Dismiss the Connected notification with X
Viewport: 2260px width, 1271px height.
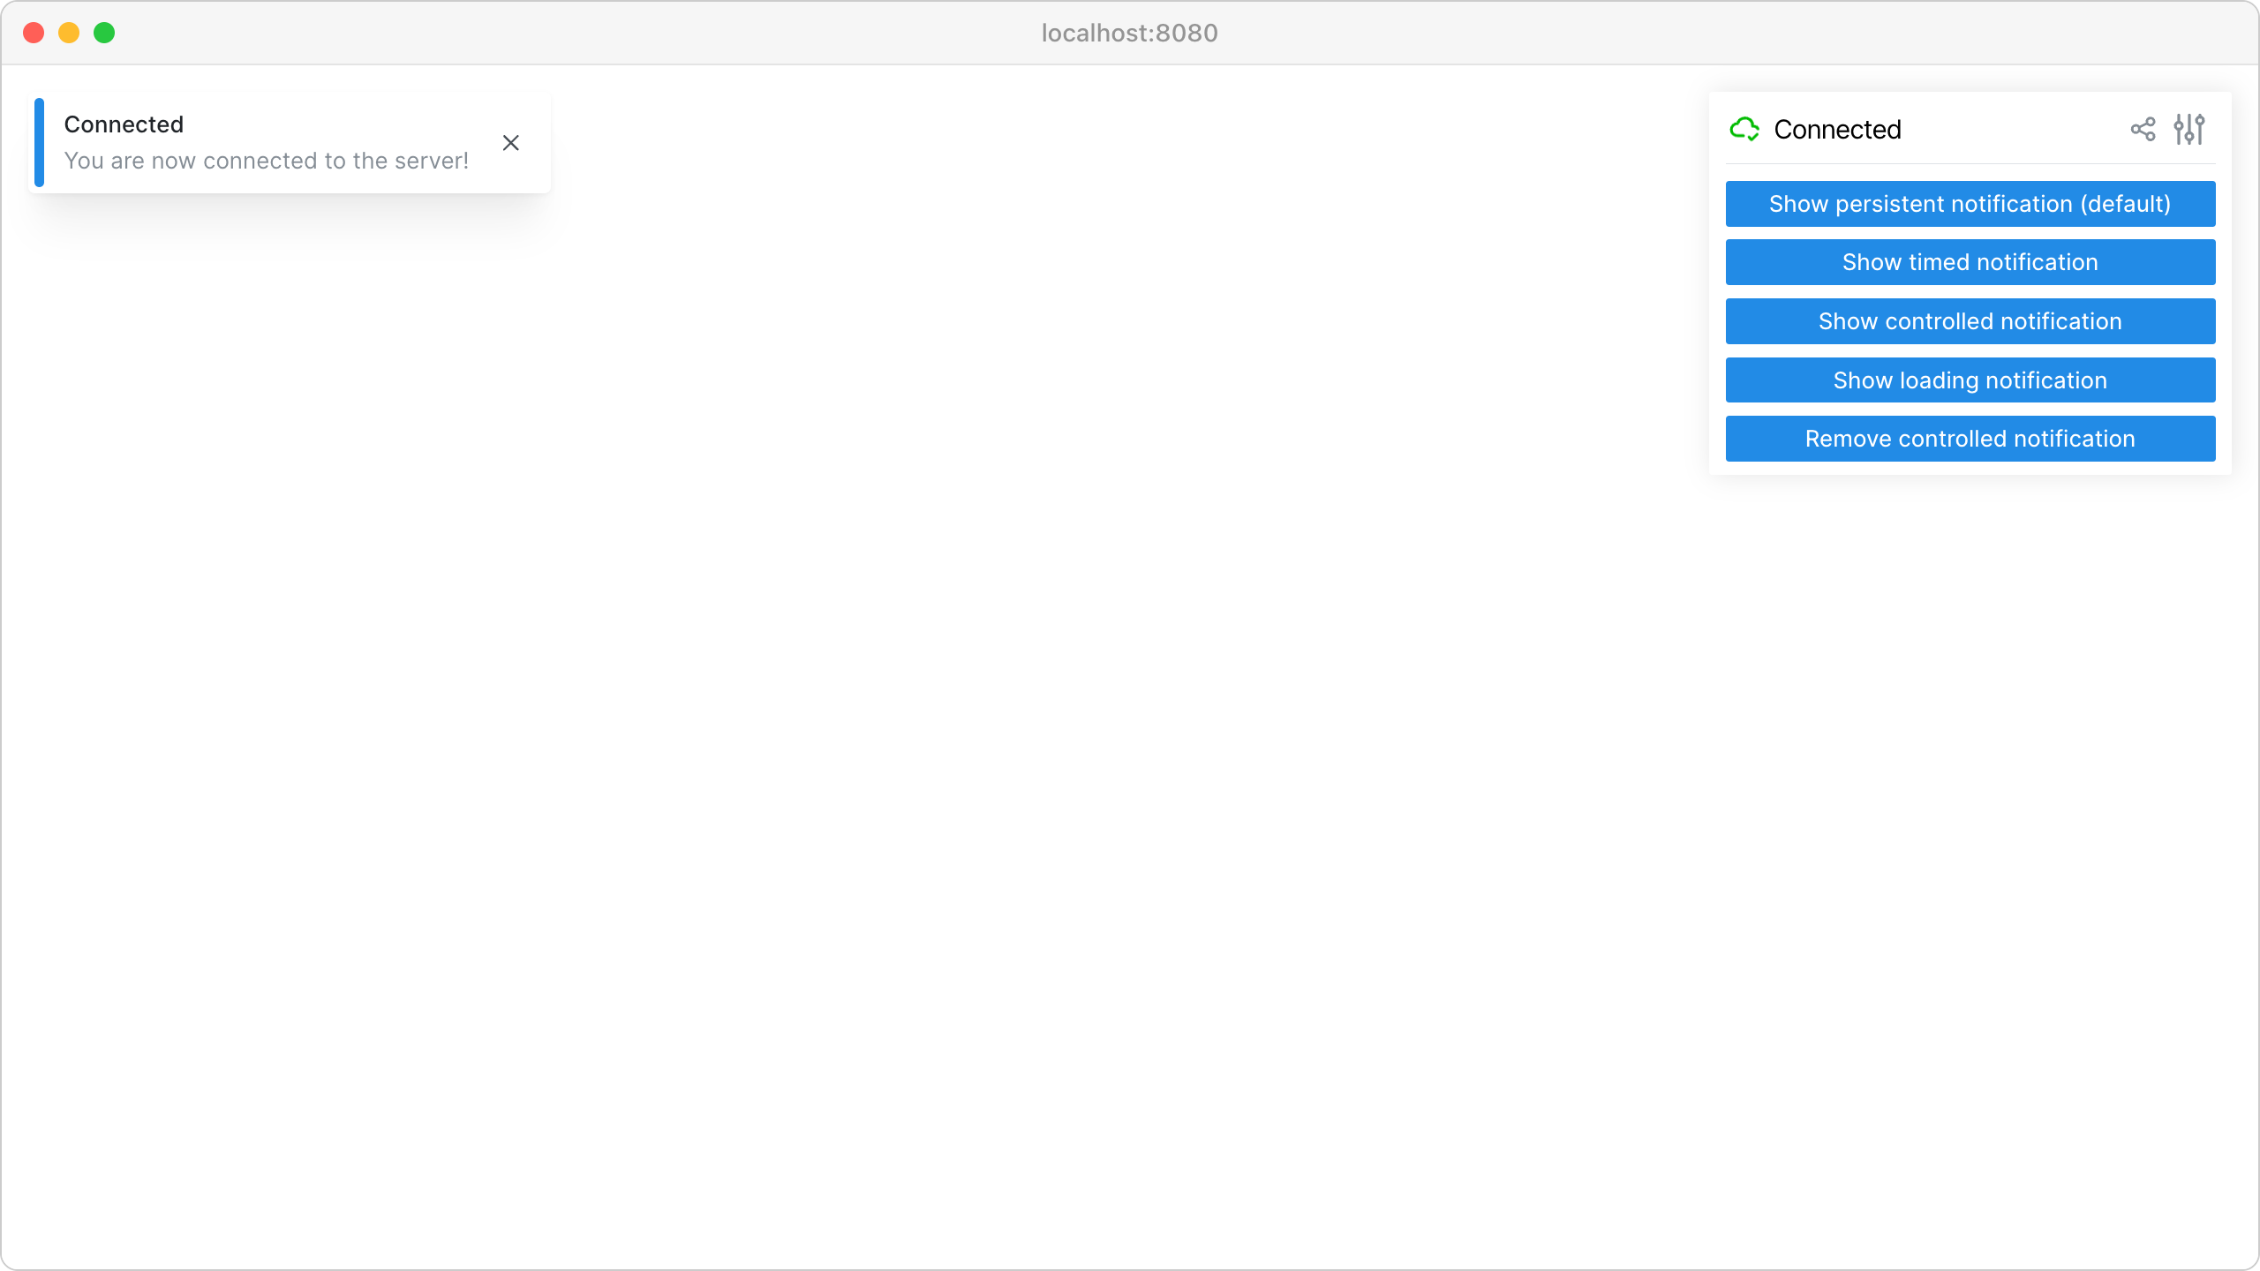[510, 143]
